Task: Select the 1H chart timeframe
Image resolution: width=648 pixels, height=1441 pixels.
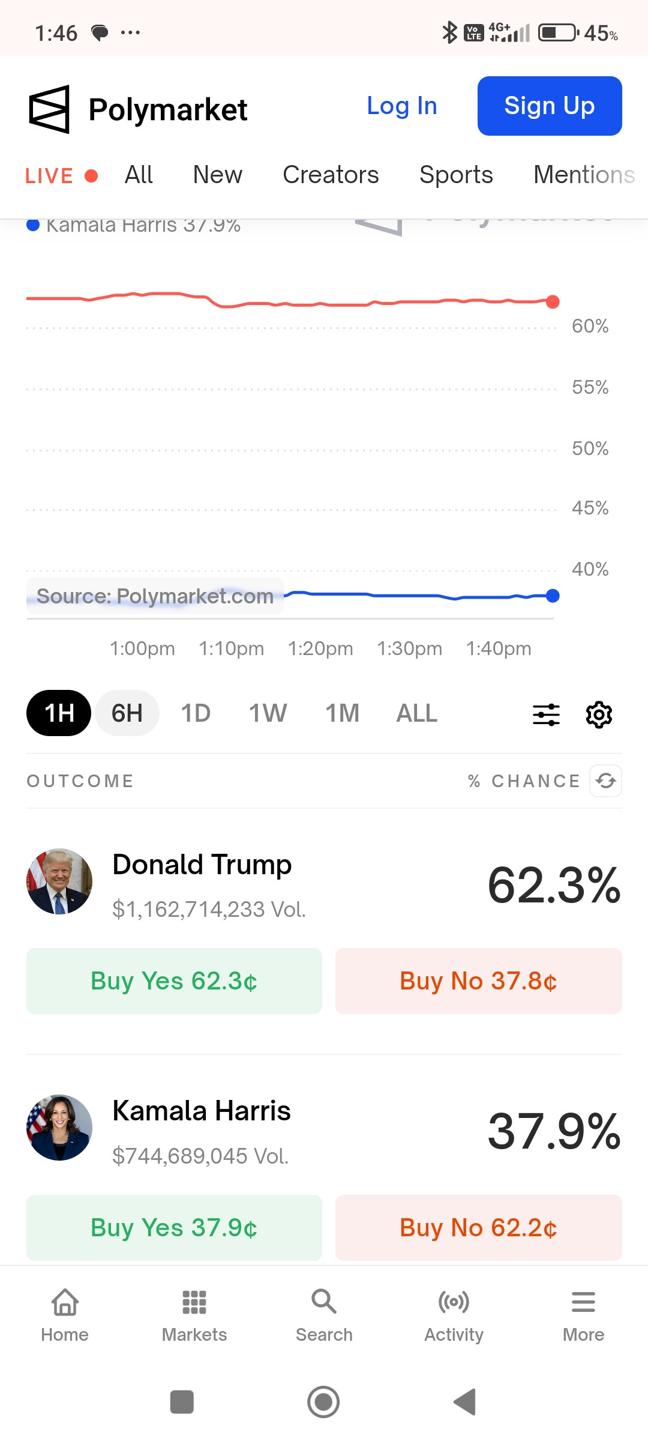Action: (x=59, y=713)
